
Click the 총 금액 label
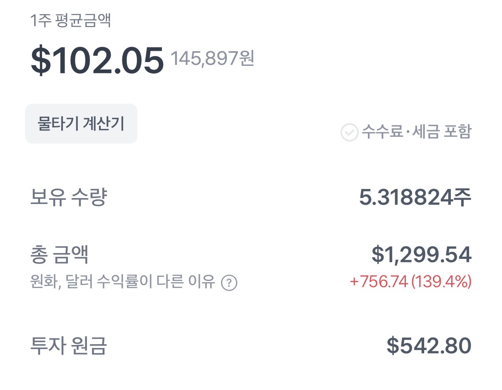(60, 255)
